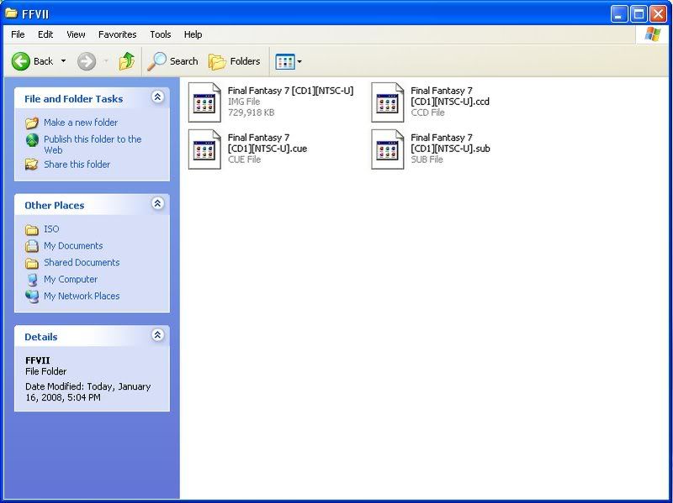The height and width of the screenshot is (503, 673).
Task: Toggle the Folders pane button
Action: (235, 61)
